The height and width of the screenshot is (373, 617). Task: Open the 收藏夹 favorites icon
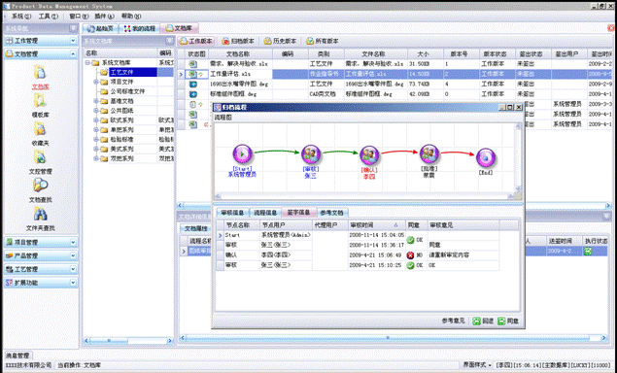coord(40,129)
